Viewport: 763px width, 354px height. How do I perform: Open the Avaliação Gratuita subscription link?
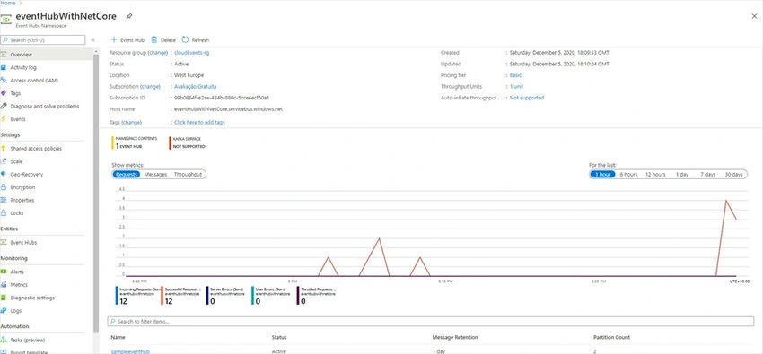[195, 86]
